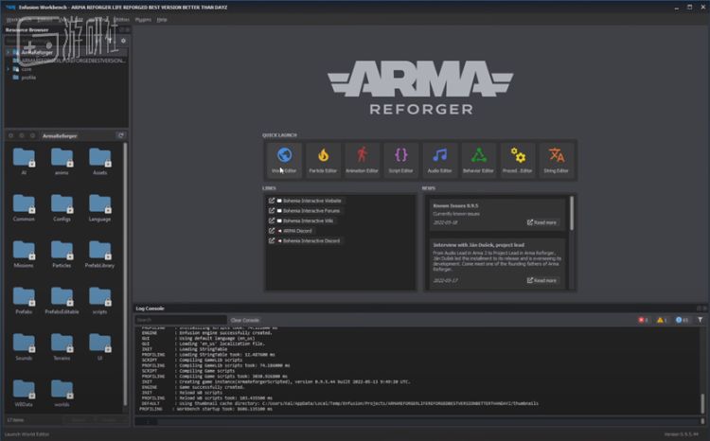
Task: Open the PrefabLibrary folder thumbnail
Action: [100, 251]
